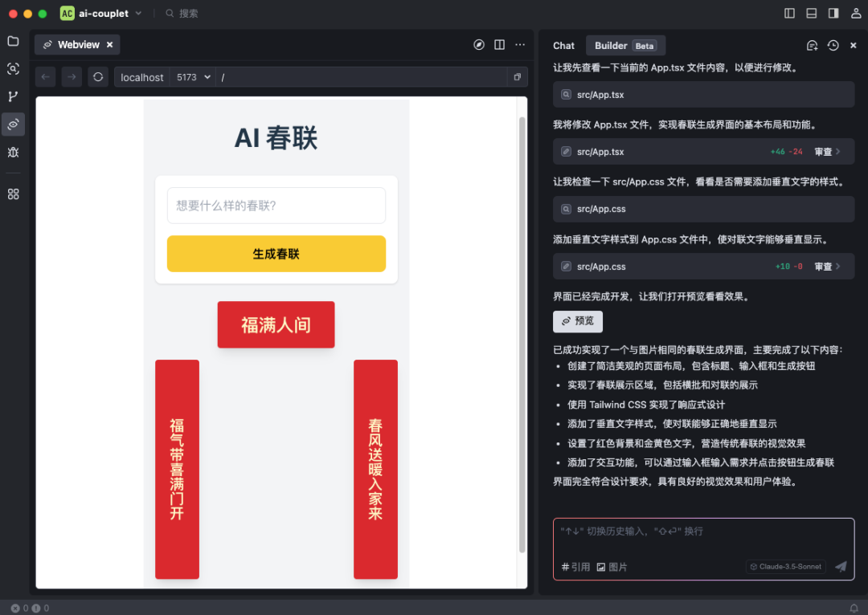The height and width of the screenshot is (615, 868).
Task: Click the send message arrow icon
Action: tap(841, 567)
